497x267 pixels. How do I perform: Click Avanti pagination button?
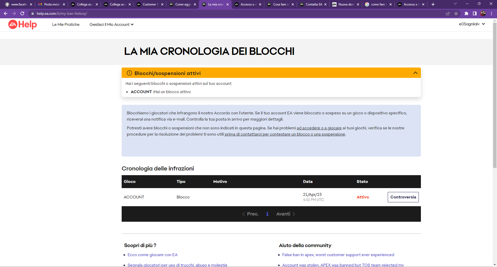point(286,214)
